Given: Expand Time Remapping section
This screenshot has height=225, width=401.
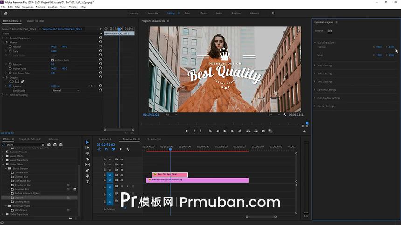Looking at the screenshot, I should (x=3, y=95).
